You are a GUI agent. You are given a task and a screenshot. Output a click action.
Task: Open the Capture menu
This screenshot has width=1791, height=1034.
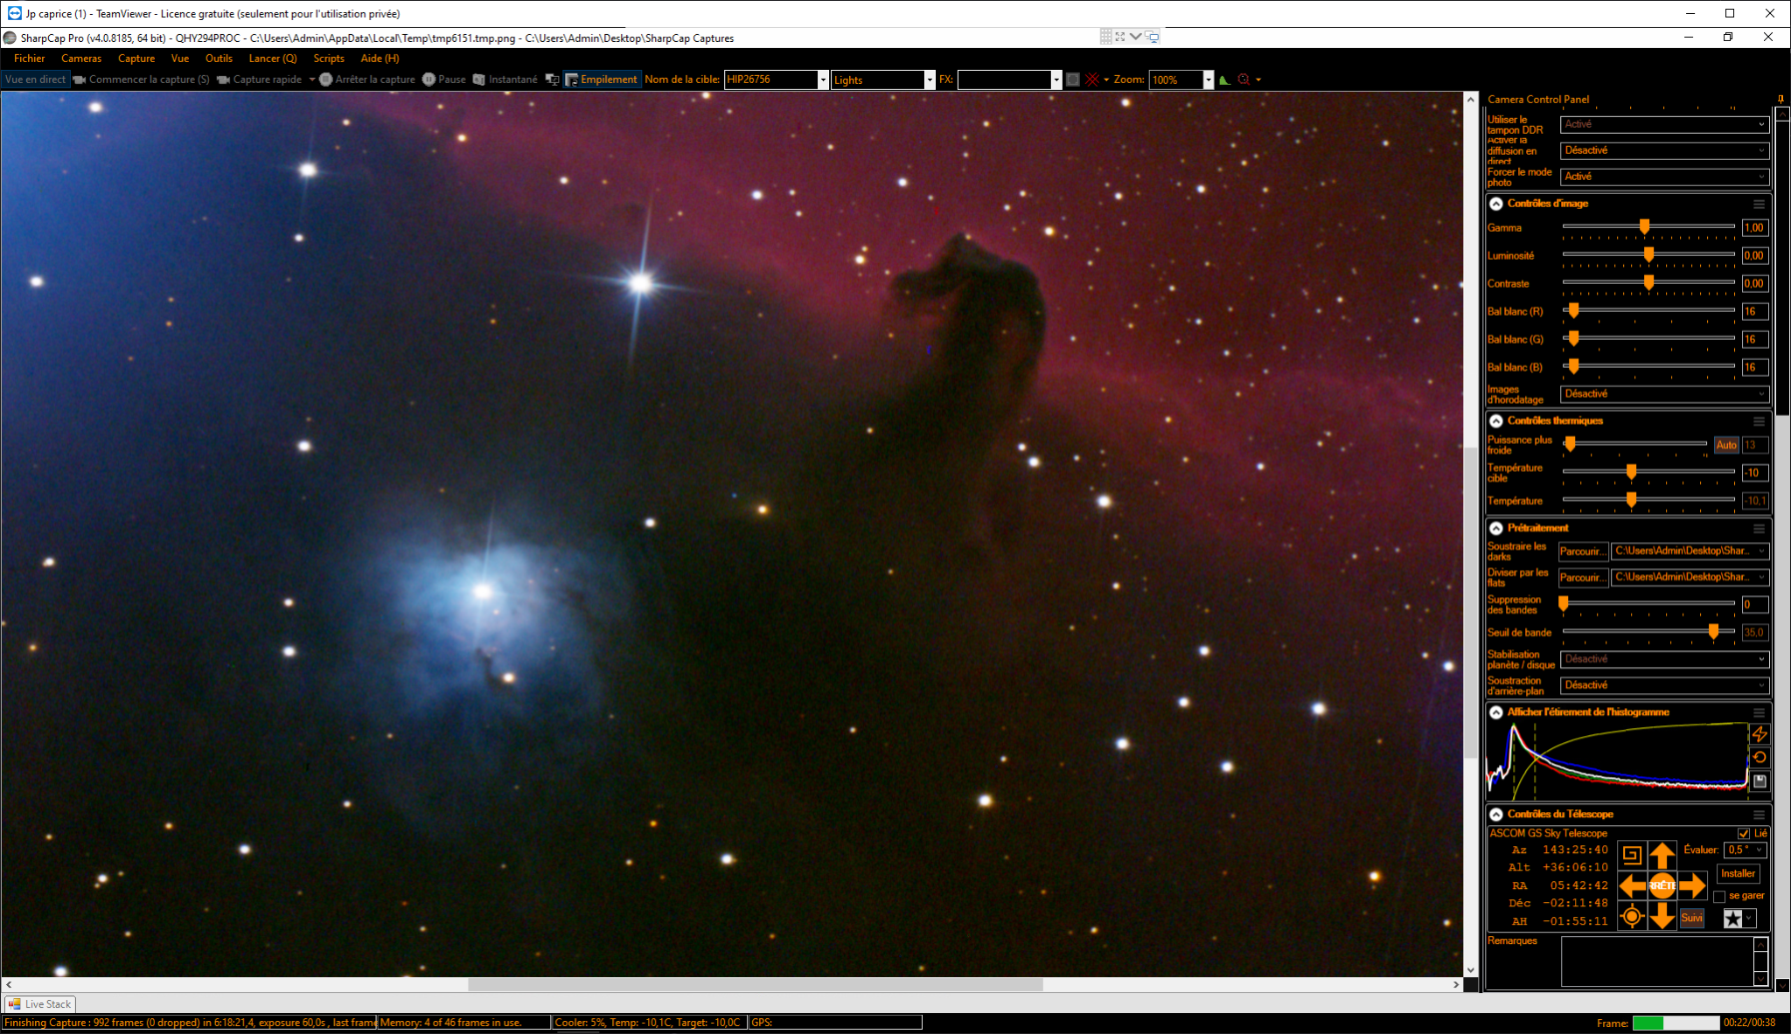(136, 59)
